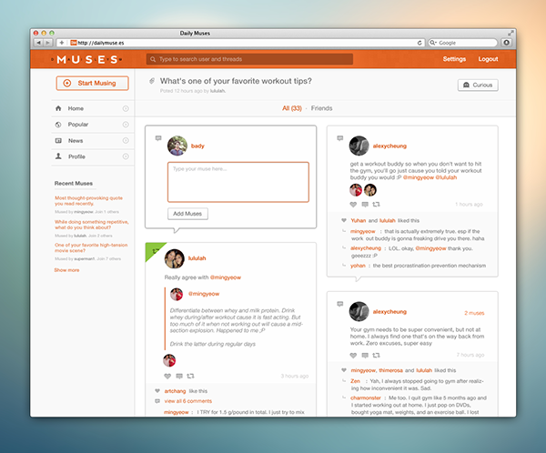Open the 'Most thought-provoking quote' recent muse
The width and height of the screenshot is (546, 453).
[88, 200]
